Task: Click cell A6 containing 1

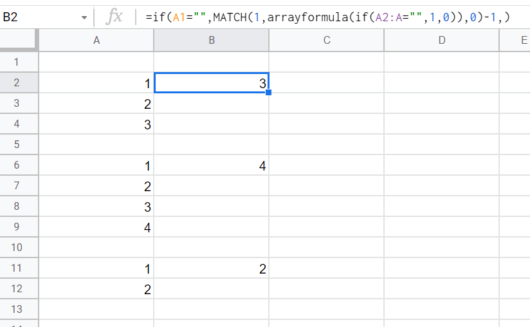Action: [96, 165]
